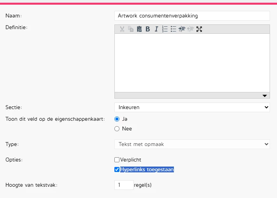Increase indent in the editor

[182, 29]
